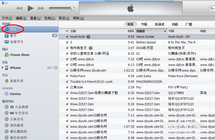Click arrow button next to Hush Hush
The height and width of the screenshot is (140, 215).
[88, 37]
